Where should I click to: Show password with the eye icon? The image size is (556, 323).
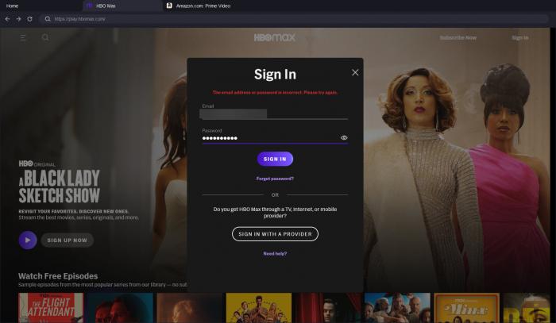[344, 138]
